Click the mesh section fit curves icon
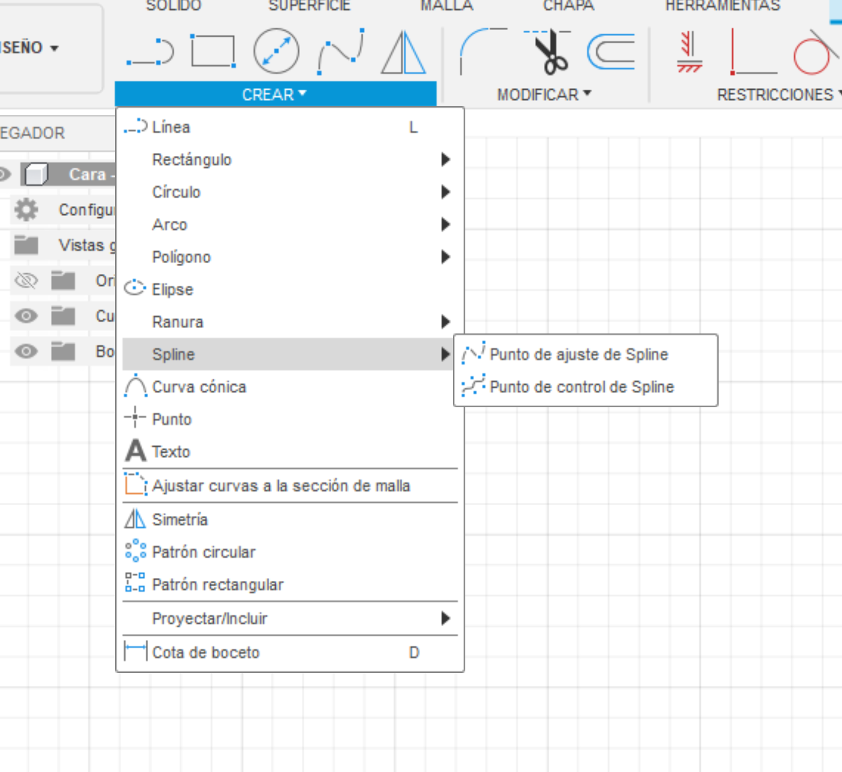The height and width of the screenshot is (772, 842). click(x=135, y=484)
